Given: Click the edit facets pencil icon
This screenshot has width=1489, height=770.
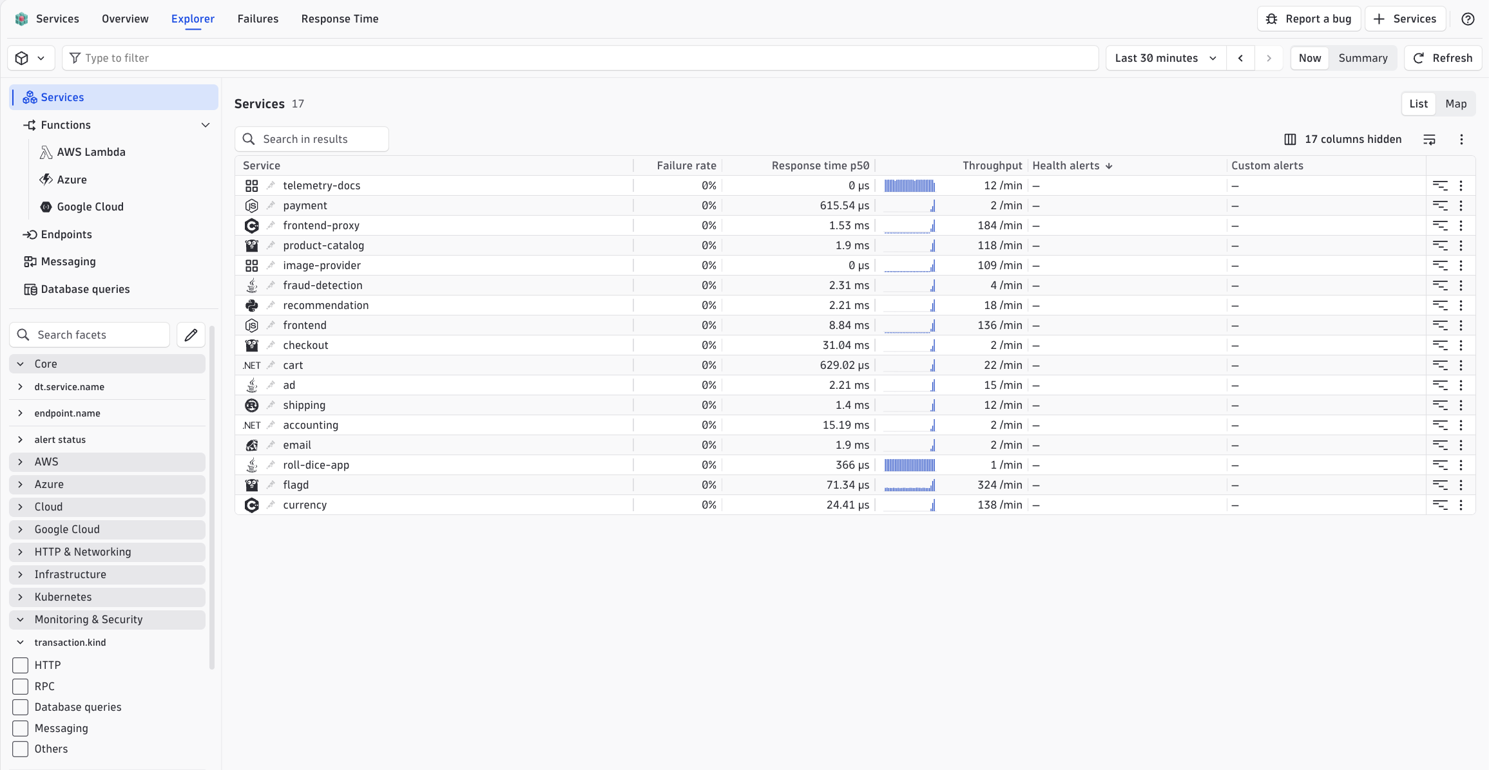Looking at the screenshot, I should 191,335.
